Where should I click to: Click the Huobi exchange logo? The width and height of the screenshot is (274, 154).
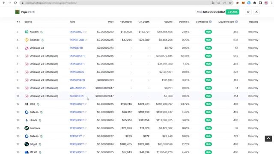pos(27,120)
